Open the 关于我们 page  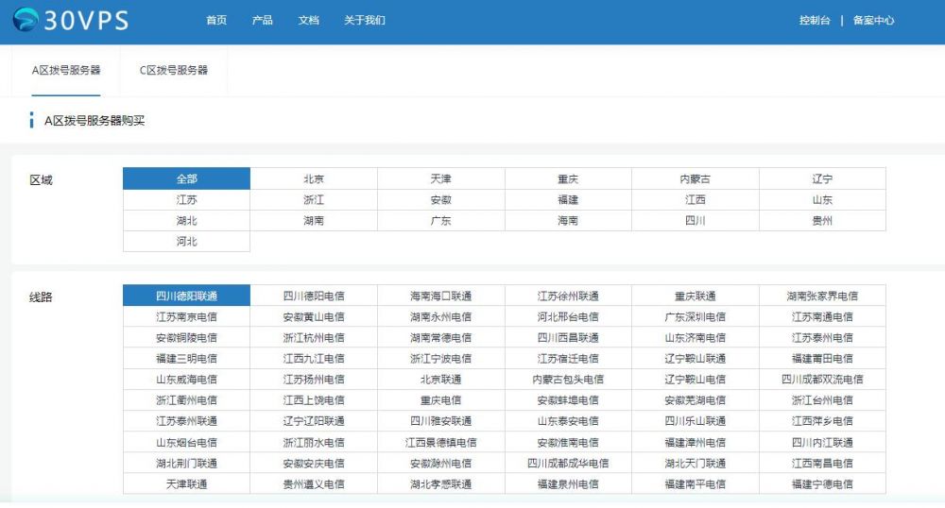[365, 20]
